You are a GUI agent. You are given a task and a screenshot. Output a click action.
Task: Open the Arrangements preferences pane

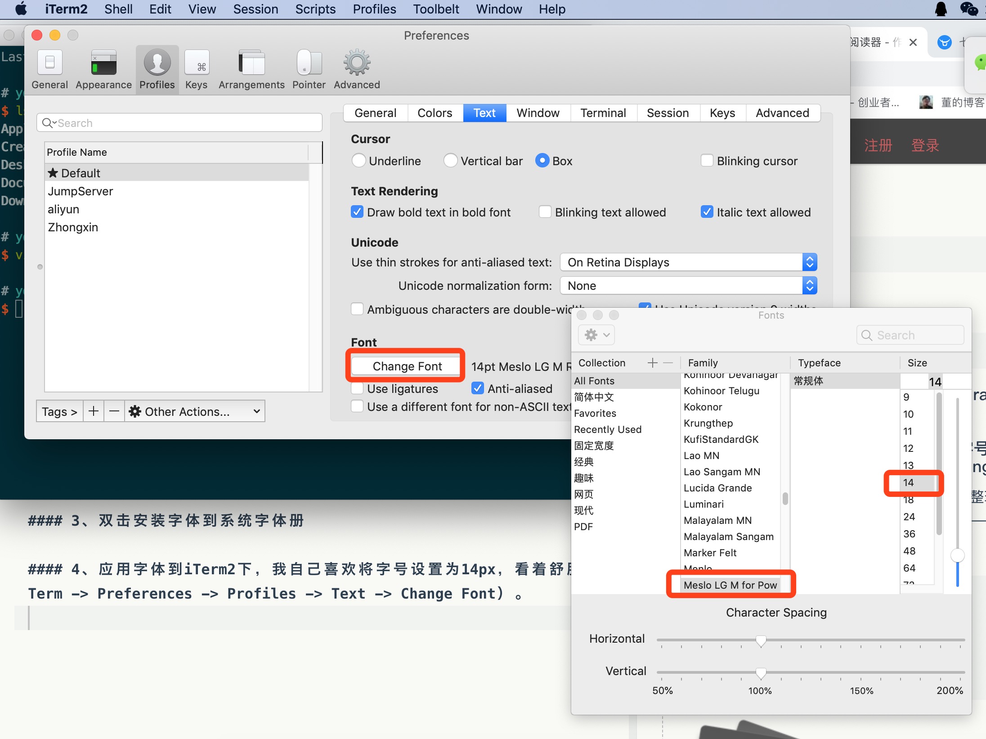251,70
